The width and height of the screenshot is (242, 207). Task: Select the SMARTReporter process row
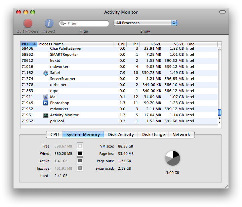tap(119, 54)
